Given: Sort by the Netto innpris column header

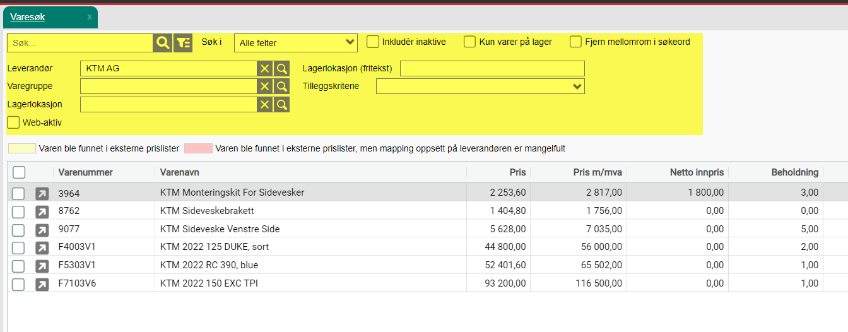Looking at the screenshot, I should click(697, 172).
